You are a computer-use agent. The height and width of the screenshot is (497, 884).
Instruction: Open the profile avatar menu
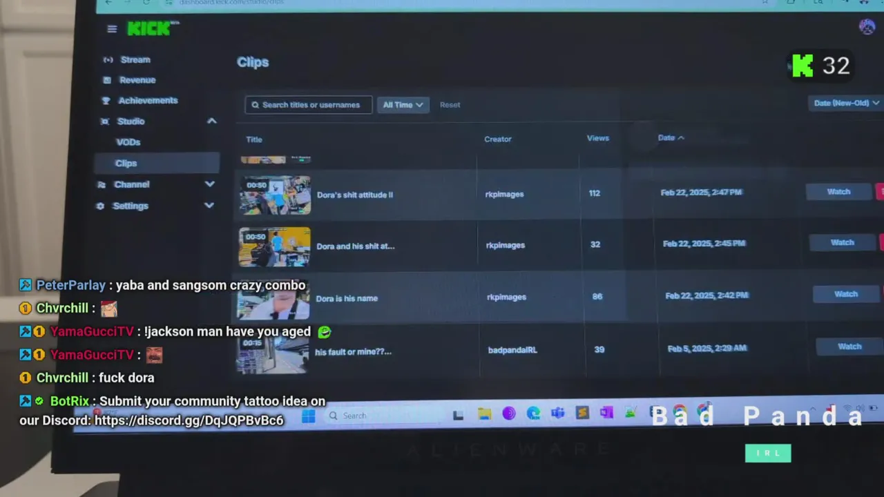[x=867, y=27]
